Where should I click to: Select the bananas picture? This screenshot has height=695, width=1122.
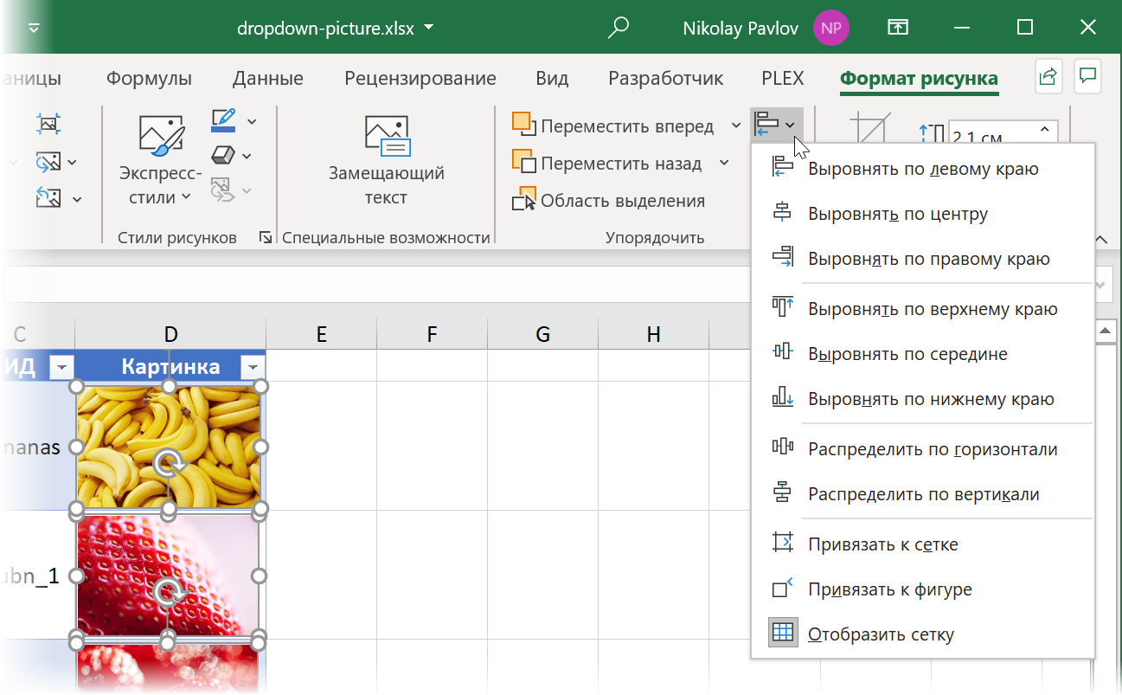(x=169, y=447)
